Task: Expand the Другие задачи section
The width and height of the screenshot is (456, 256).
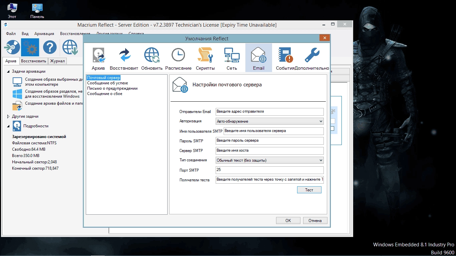Action: click(8, 116)
